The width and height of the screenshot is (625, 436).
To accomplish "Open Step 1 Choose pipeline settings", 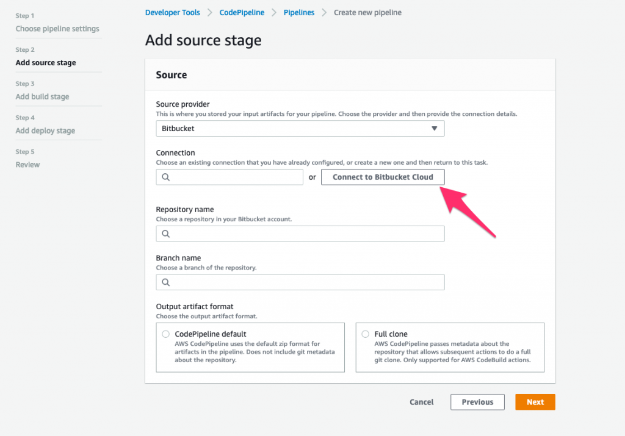I will point(57,28).
